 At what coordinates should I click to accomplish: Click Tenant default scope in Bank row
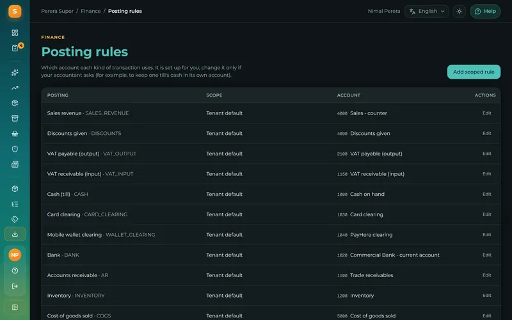click(x=225, y=255)
